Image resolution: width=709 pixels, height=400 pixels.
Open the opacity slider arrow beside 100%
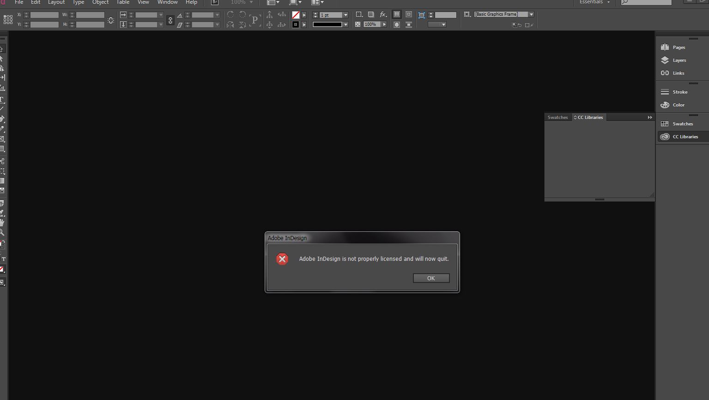click(384, 24)
